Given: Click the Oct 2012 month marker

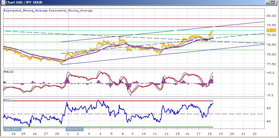Looking at the screenshot, I should [75, 129].
